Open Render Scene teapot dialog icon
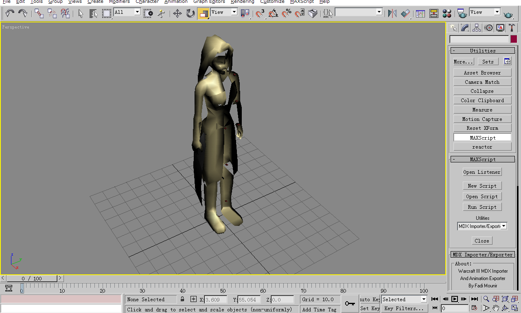Viewport: 521px width, 313px height. tap(462, 13)
